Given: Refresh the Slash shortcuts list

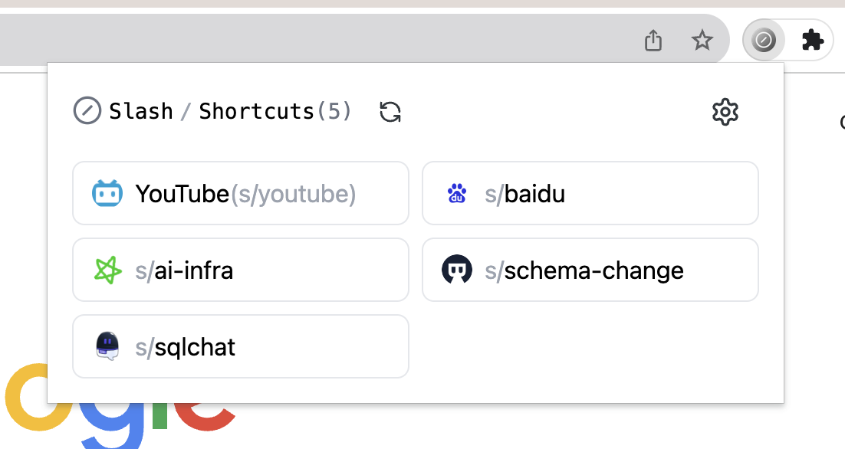Looking at the screenshot, I should [x=390, y=112].
